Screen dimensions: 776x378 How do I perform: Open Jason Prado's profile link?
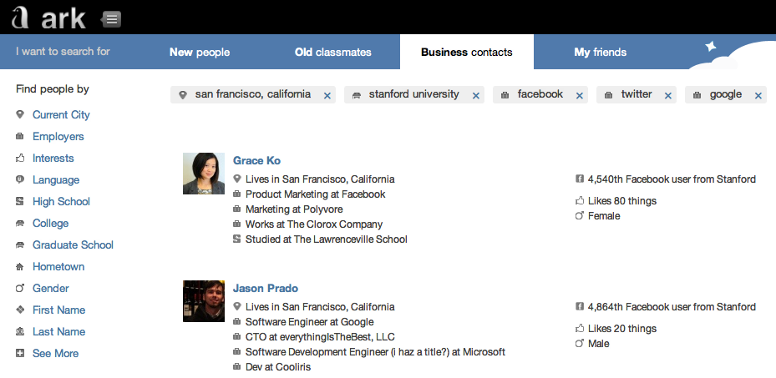(266, 288)
